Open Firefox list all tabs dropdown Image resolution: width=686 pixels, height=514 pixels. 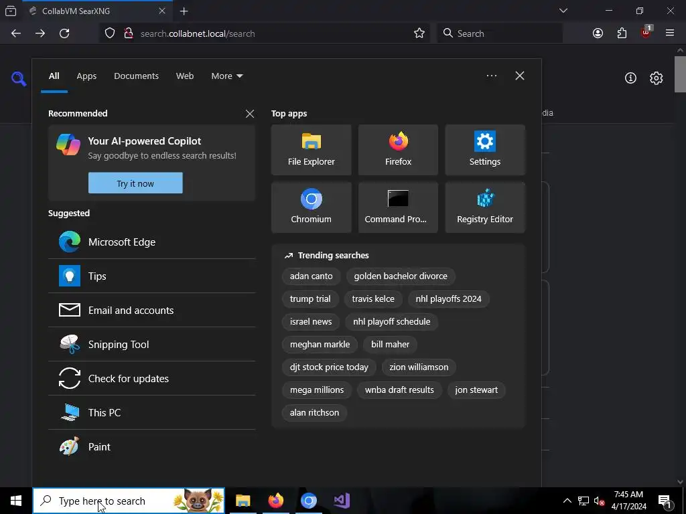563,11
